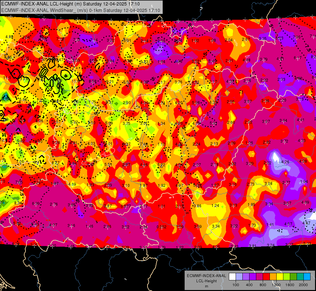Click the legend tick label '100'
316x291 pixels.
(x=236, y=285)
